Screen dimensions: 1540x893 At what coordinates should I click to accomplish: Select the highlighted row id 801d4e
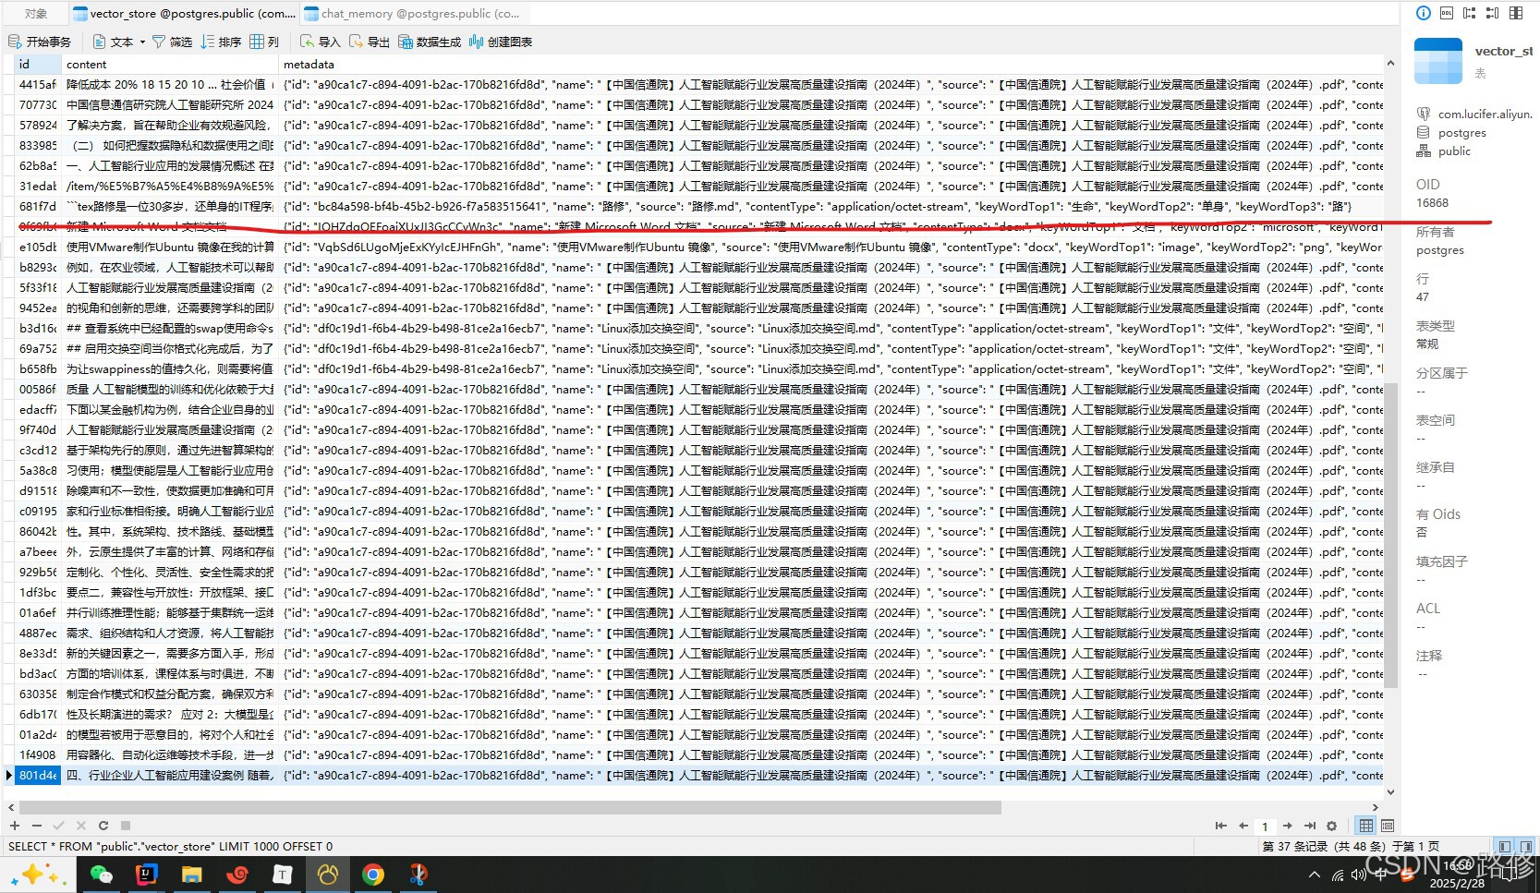[x=38, y=776]
